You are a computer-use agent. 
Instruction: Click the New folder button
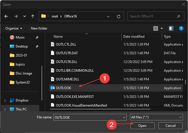tap(39, 28)
